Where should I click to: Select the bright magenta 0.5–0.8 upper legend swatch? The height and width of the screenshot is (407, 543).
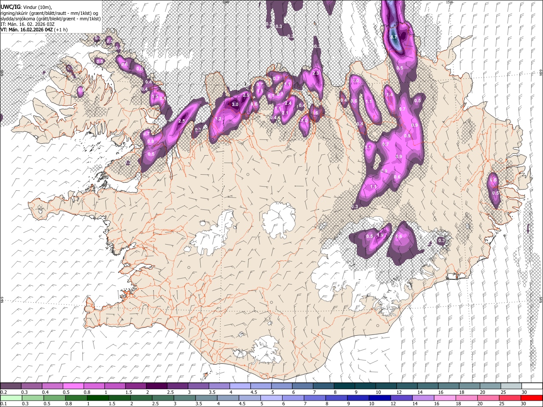tap(73, 386)
